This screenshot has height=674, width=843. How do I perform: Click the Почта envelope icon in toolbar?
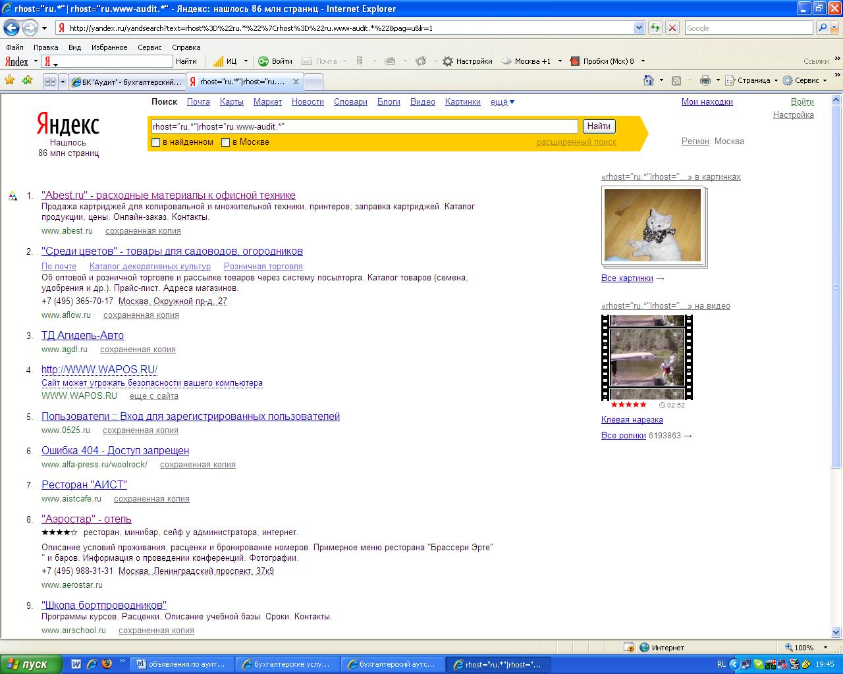point(306,61)
